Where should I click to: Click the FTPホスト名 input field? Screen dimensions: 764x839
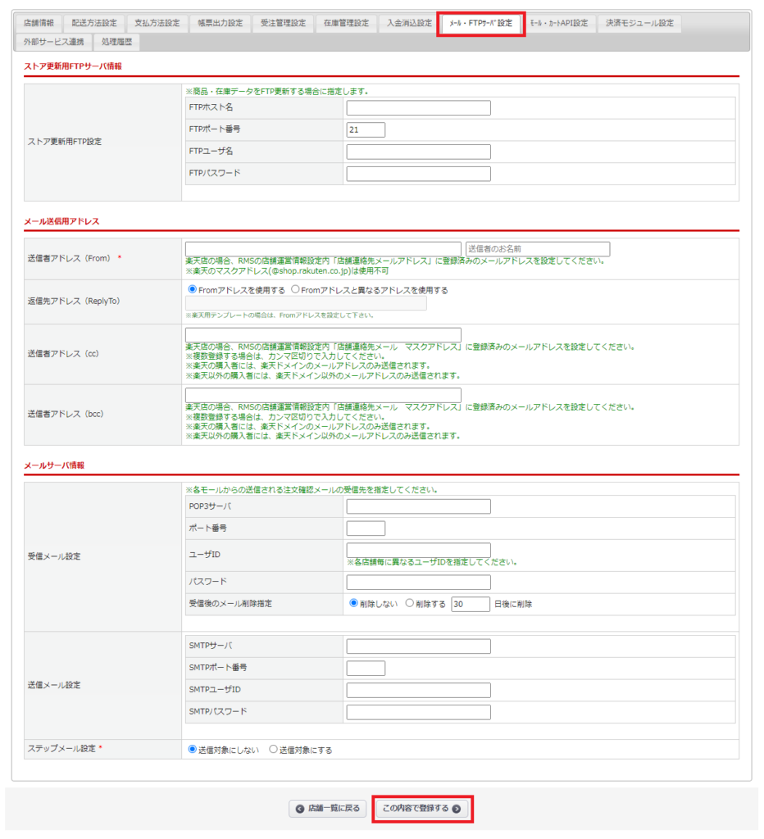418,108
